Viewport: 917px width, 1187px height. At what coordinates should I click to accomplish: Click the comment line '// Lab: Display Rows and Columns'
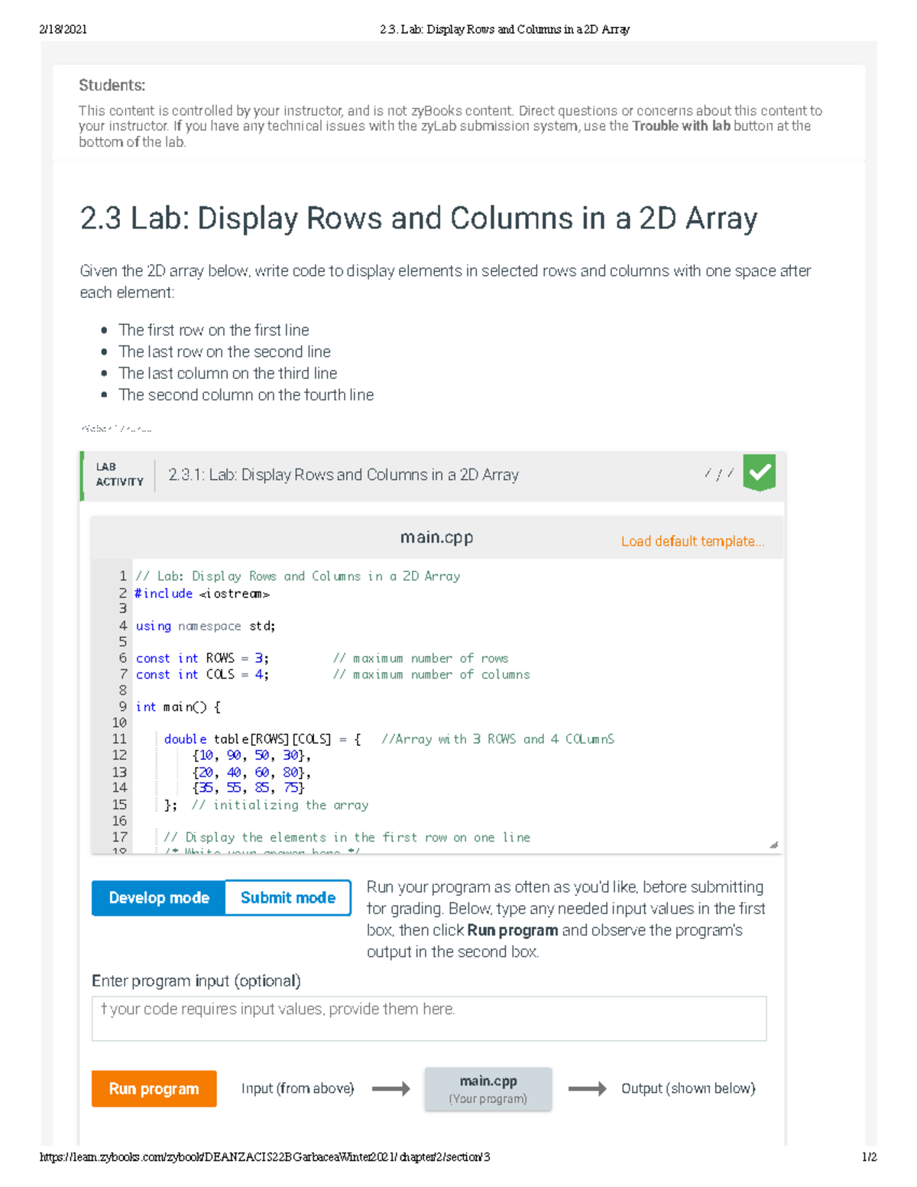click(x=298, y=576)
